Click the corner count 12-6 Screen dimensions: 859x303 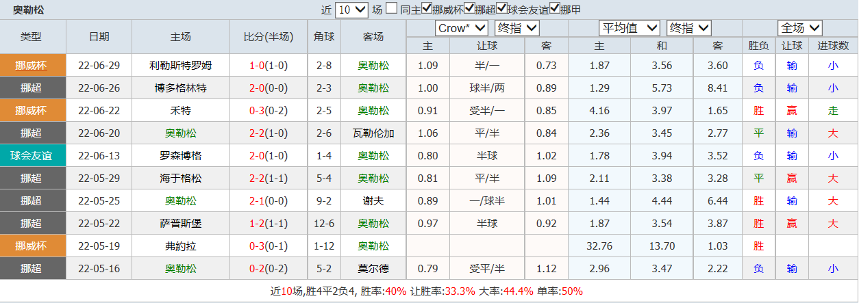click(324, 224)
